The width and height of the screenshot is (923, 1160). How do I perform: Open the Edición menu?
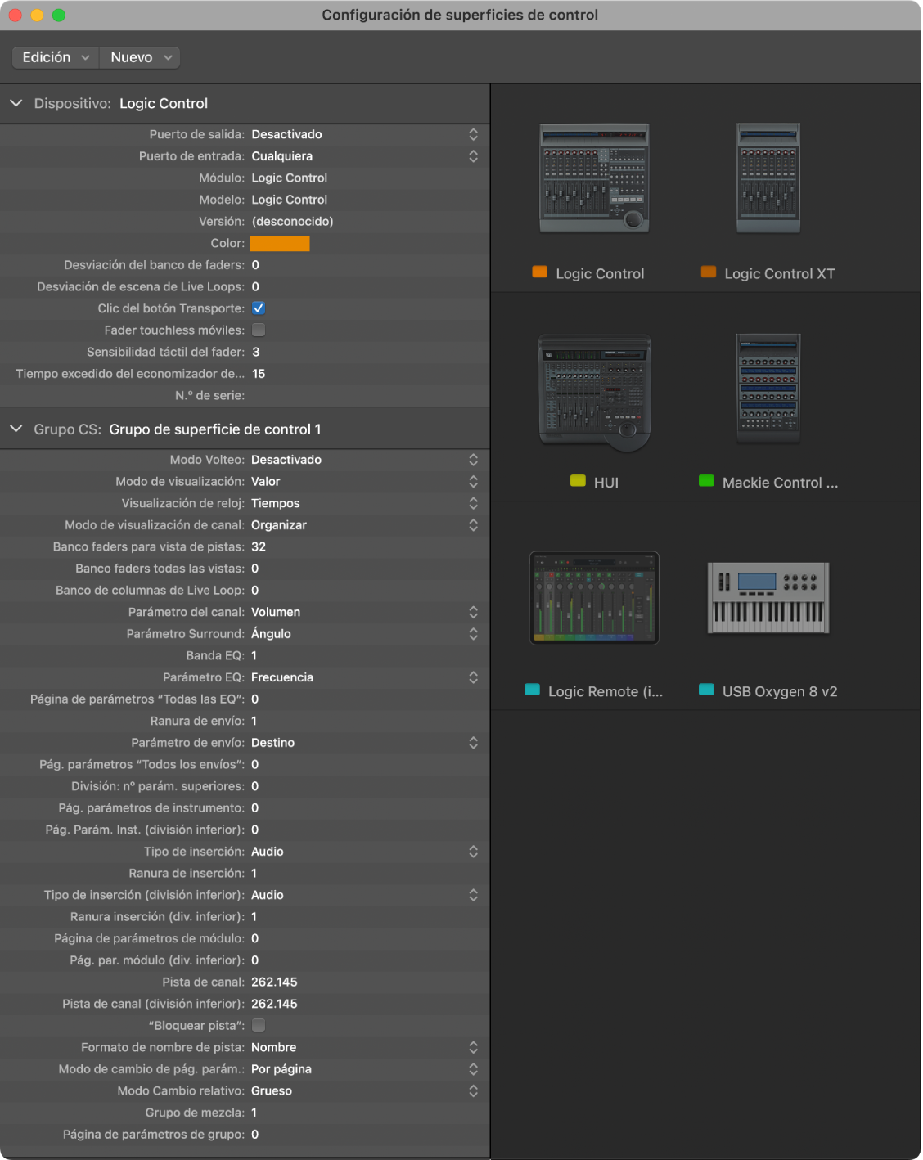[55, 57]
